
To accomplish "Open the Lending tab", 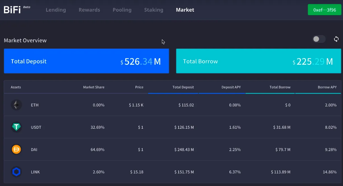I will click(56, 10).
